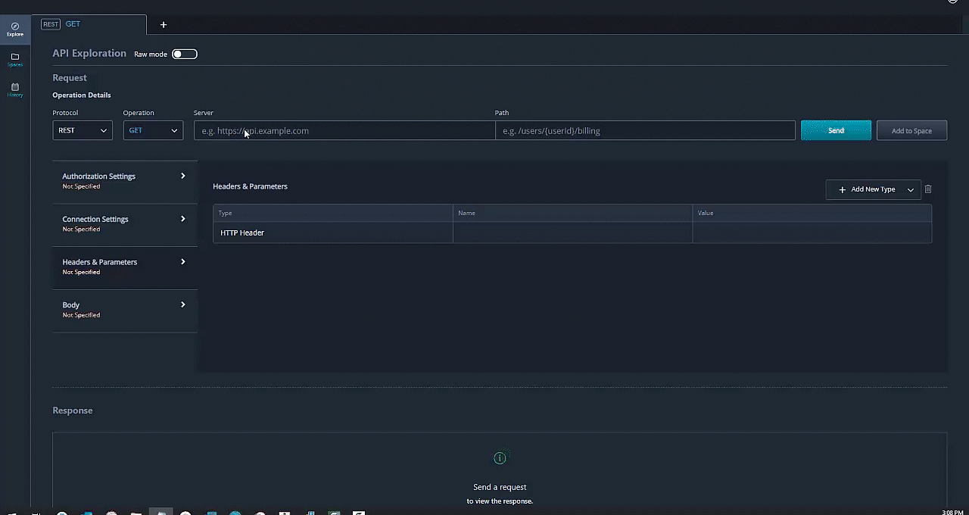Image resolution: width=969 pixels, height=515 pixels.
Task: Click the Response section heading
Action: coord(73,410)
